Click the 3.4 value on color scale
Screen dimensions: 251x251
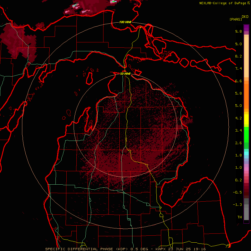pyautogui.click(x=238, y=131)
